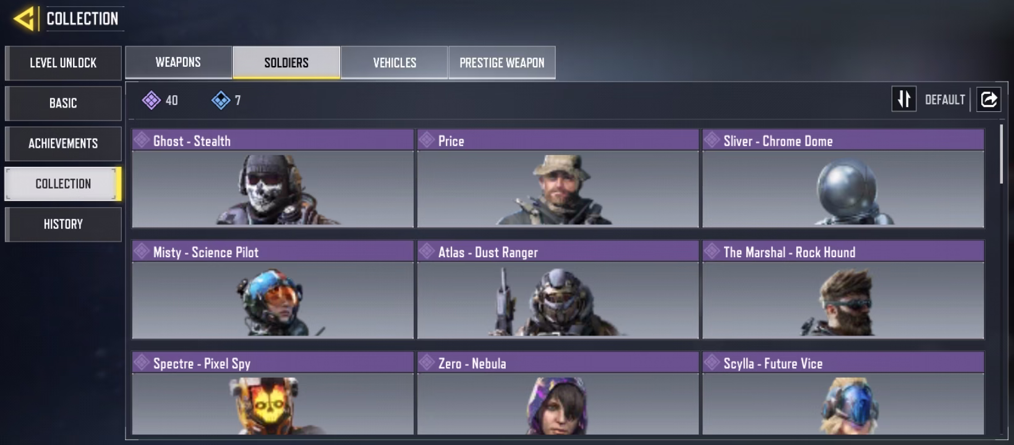Click rarity diamond icon beside Price

tap(427, 140)
